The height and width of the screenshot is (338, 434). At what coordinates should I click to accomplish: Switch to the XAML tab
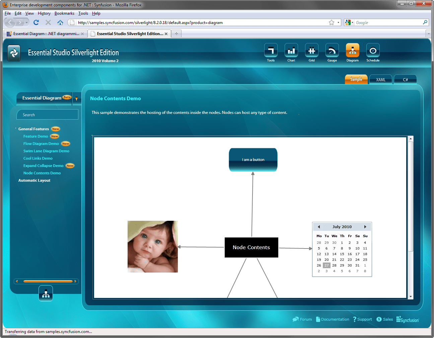tap(380, 79)
